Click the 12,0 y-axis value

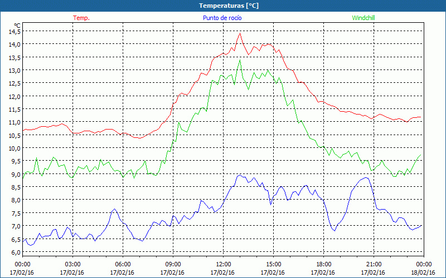[x=14, y=96]
